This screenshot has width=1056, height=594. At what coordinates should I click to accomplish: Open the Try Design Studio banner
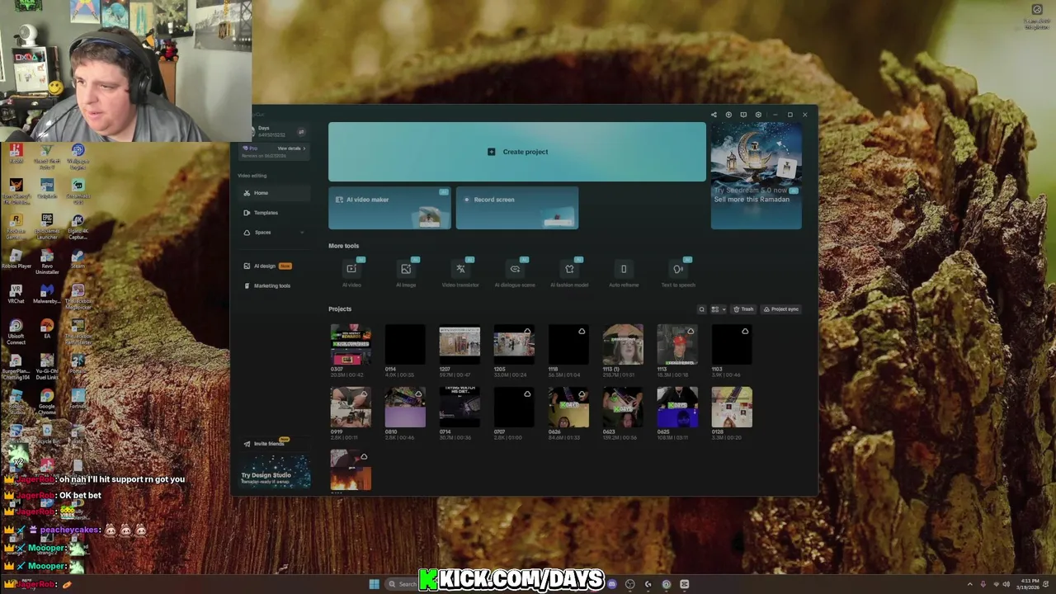(x=276, y=473)
